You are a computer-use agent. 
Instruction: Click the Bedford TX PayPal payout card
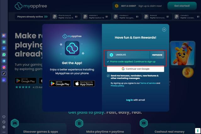coord(96,17)
